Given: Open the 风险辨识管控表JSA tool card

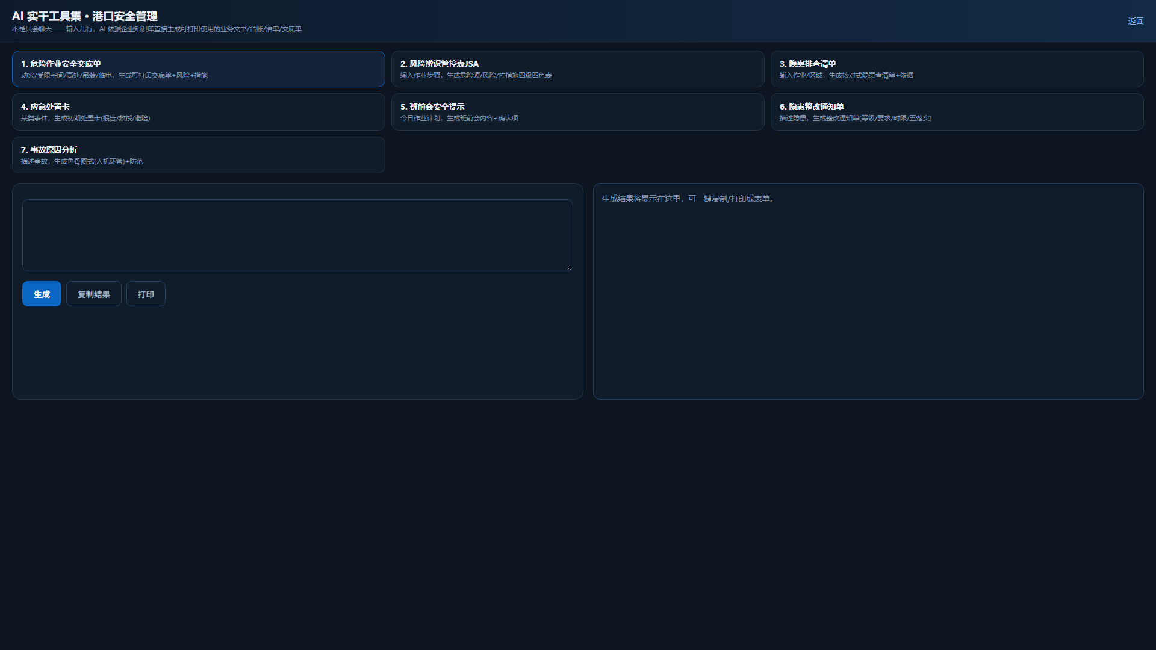Looking at the screenshot, I should pos(577,69).
